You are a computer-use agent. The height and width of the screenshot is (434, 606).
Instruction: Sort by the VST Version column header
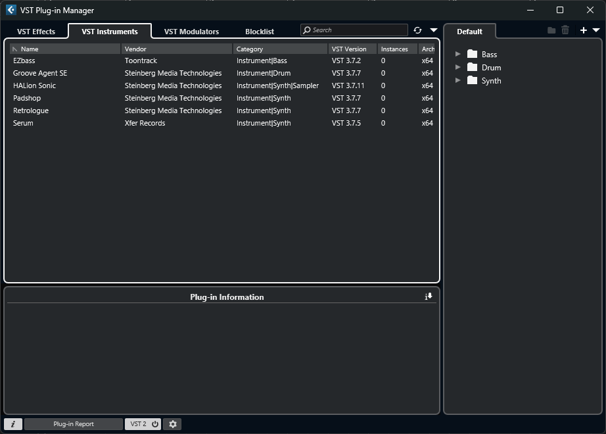353,49
